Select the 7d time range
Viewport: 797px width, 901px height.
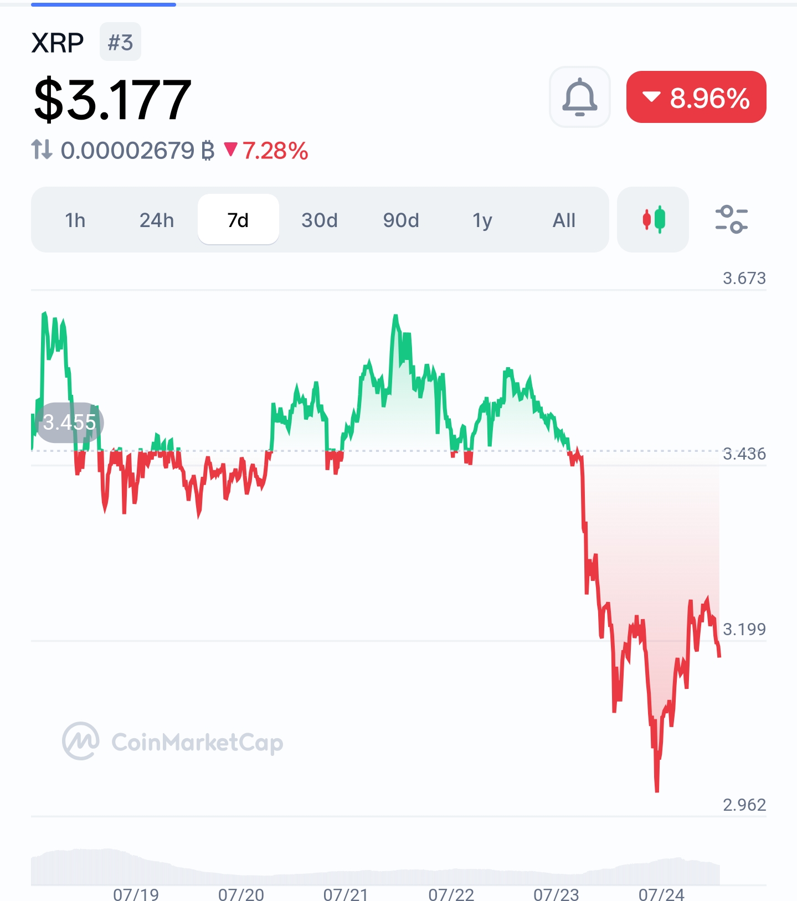(x=238, y=220)
